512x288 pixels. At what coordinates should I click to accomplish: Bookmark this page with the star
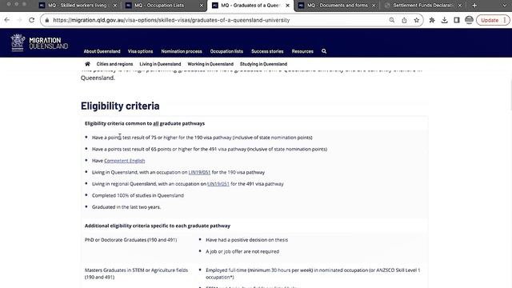(416, 20)
